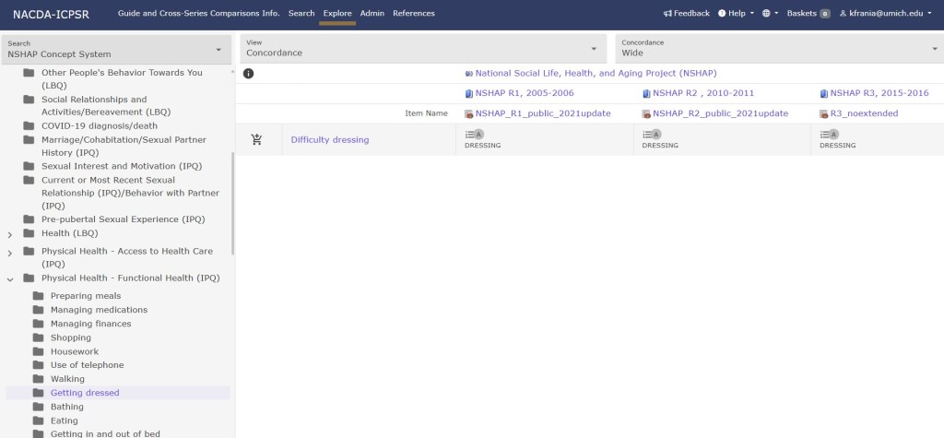Open the Help menu
Viewport: 944px width, 438px height.
(736, 13)
